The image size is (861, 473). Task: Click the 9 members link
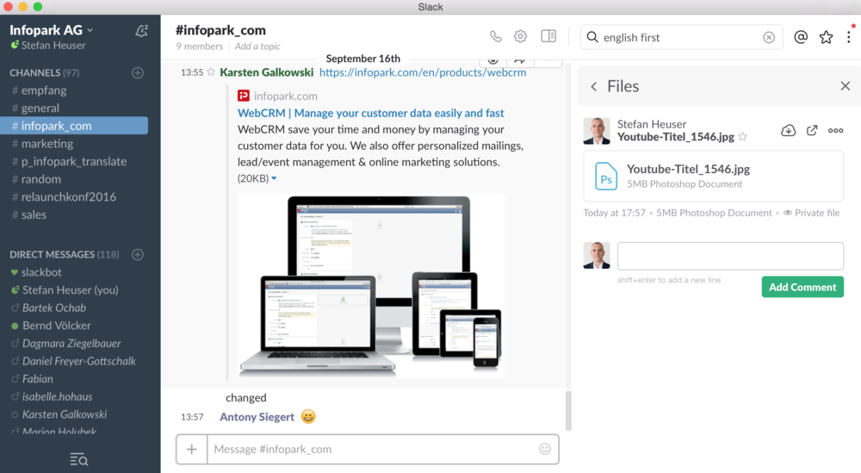point(200,47)
